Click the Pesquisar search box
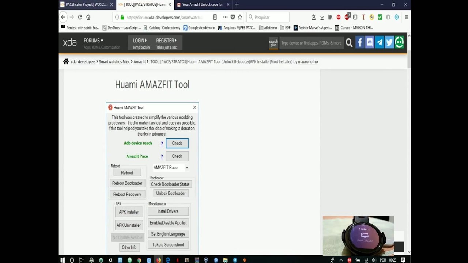Screen dimensions: 468x263 tap(268, 17)
